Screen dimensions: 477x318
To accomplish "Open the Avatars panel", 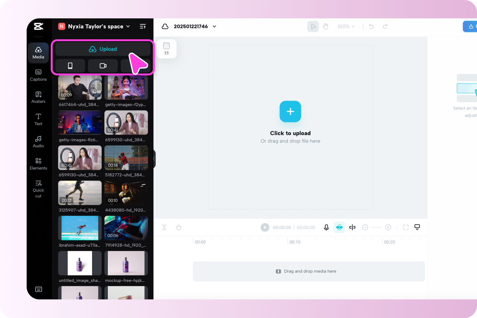I will (x=38, y=97).
